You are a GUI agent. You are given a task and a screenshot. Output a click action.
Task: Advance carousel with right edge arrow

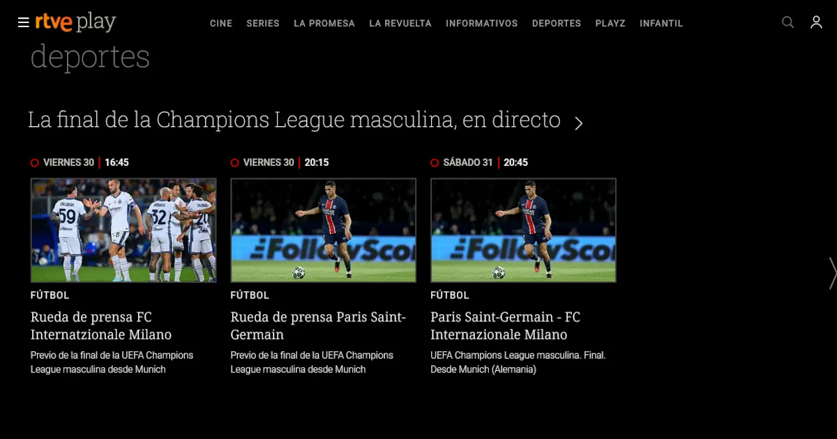(832, 273)
